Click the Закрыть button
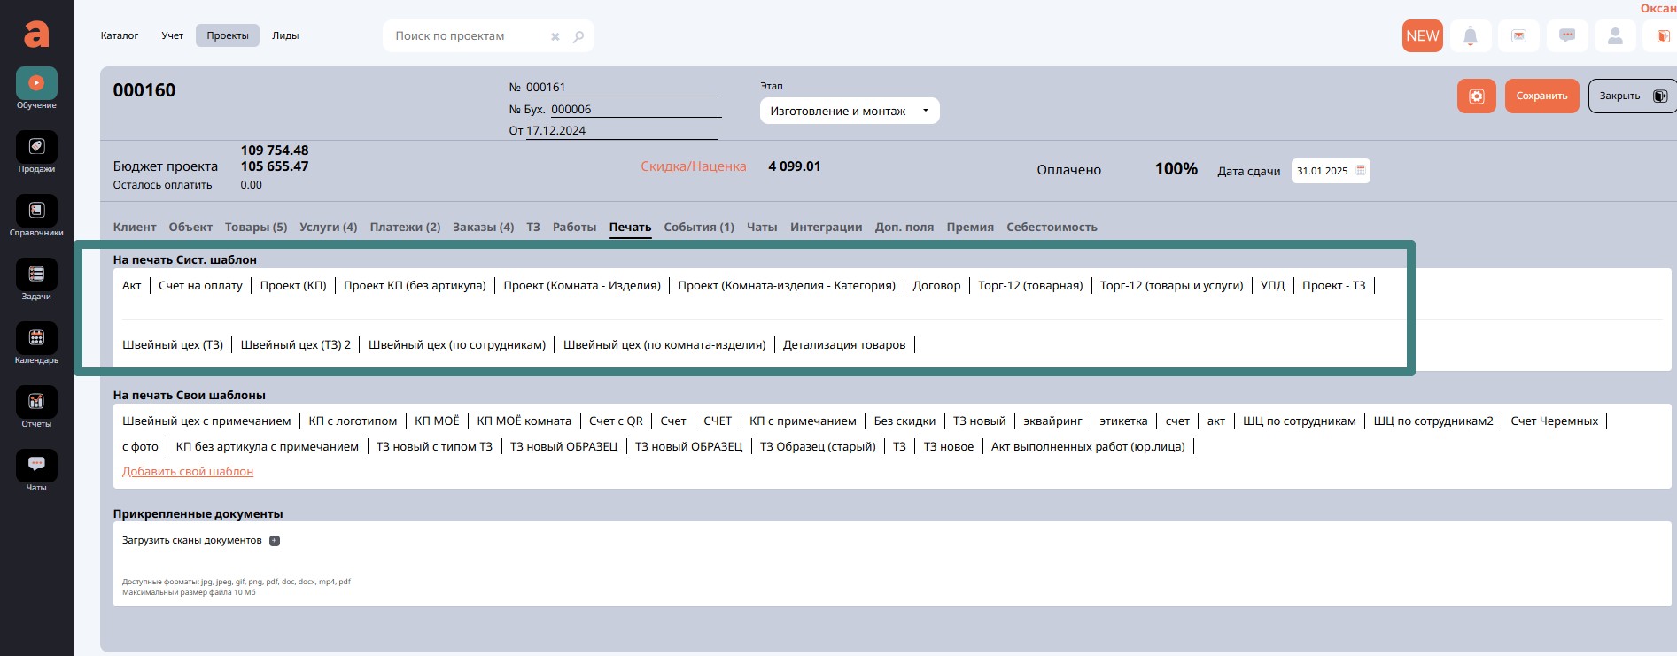1677x656 pixels. coord(1630,96)
